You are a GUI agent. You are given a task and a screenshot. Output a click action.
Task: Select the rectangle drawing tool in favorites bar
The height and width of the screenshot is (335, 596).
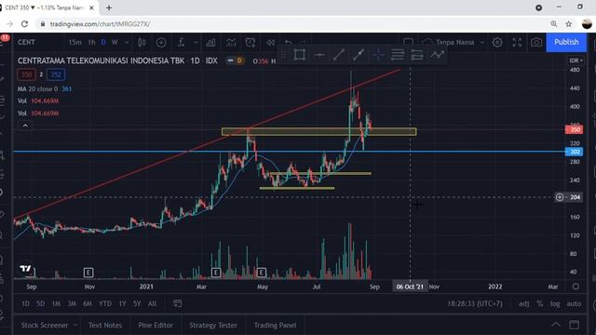click(x=300, y=55)
